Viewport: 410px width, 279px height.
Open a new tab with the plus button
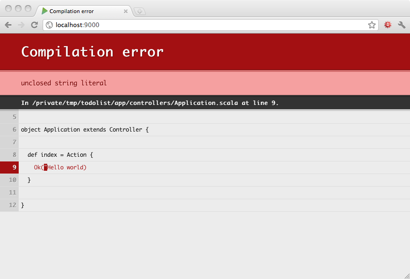(x=139, y=11)
